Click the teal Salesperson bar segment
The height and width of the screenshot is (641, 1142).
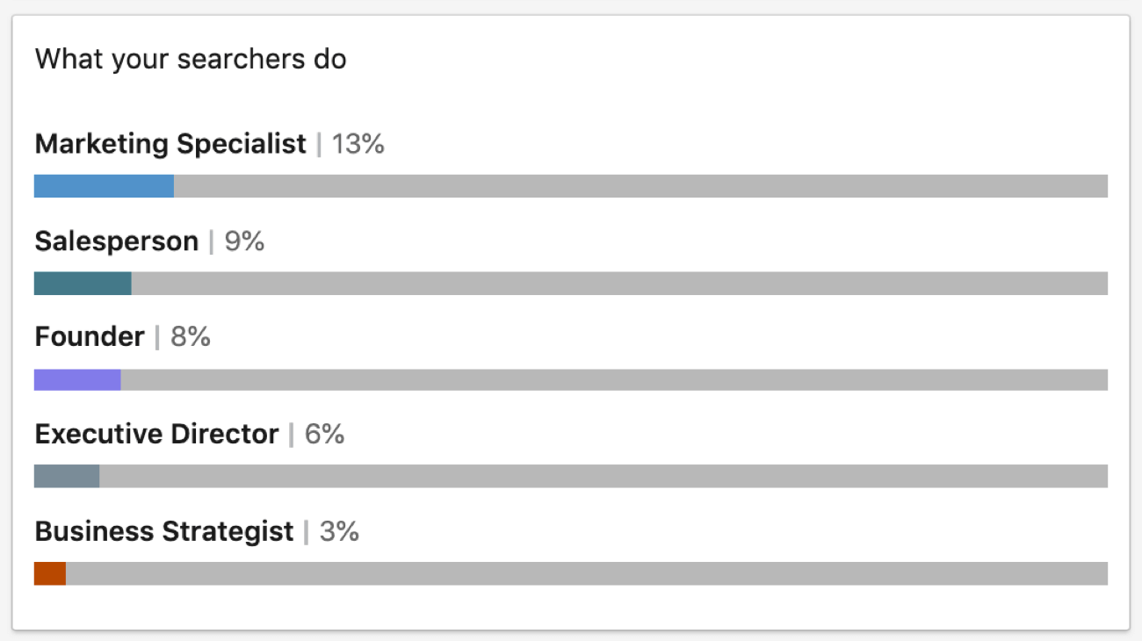pos(83,283)
